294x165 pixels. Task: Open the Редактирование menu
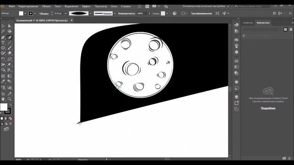click(x=28, y=6)
